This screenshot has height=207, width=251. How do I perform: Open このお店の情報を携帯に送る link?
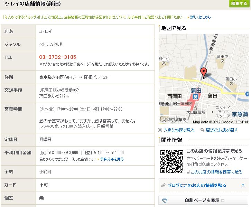pyautogui.click(x=216, y=172)
